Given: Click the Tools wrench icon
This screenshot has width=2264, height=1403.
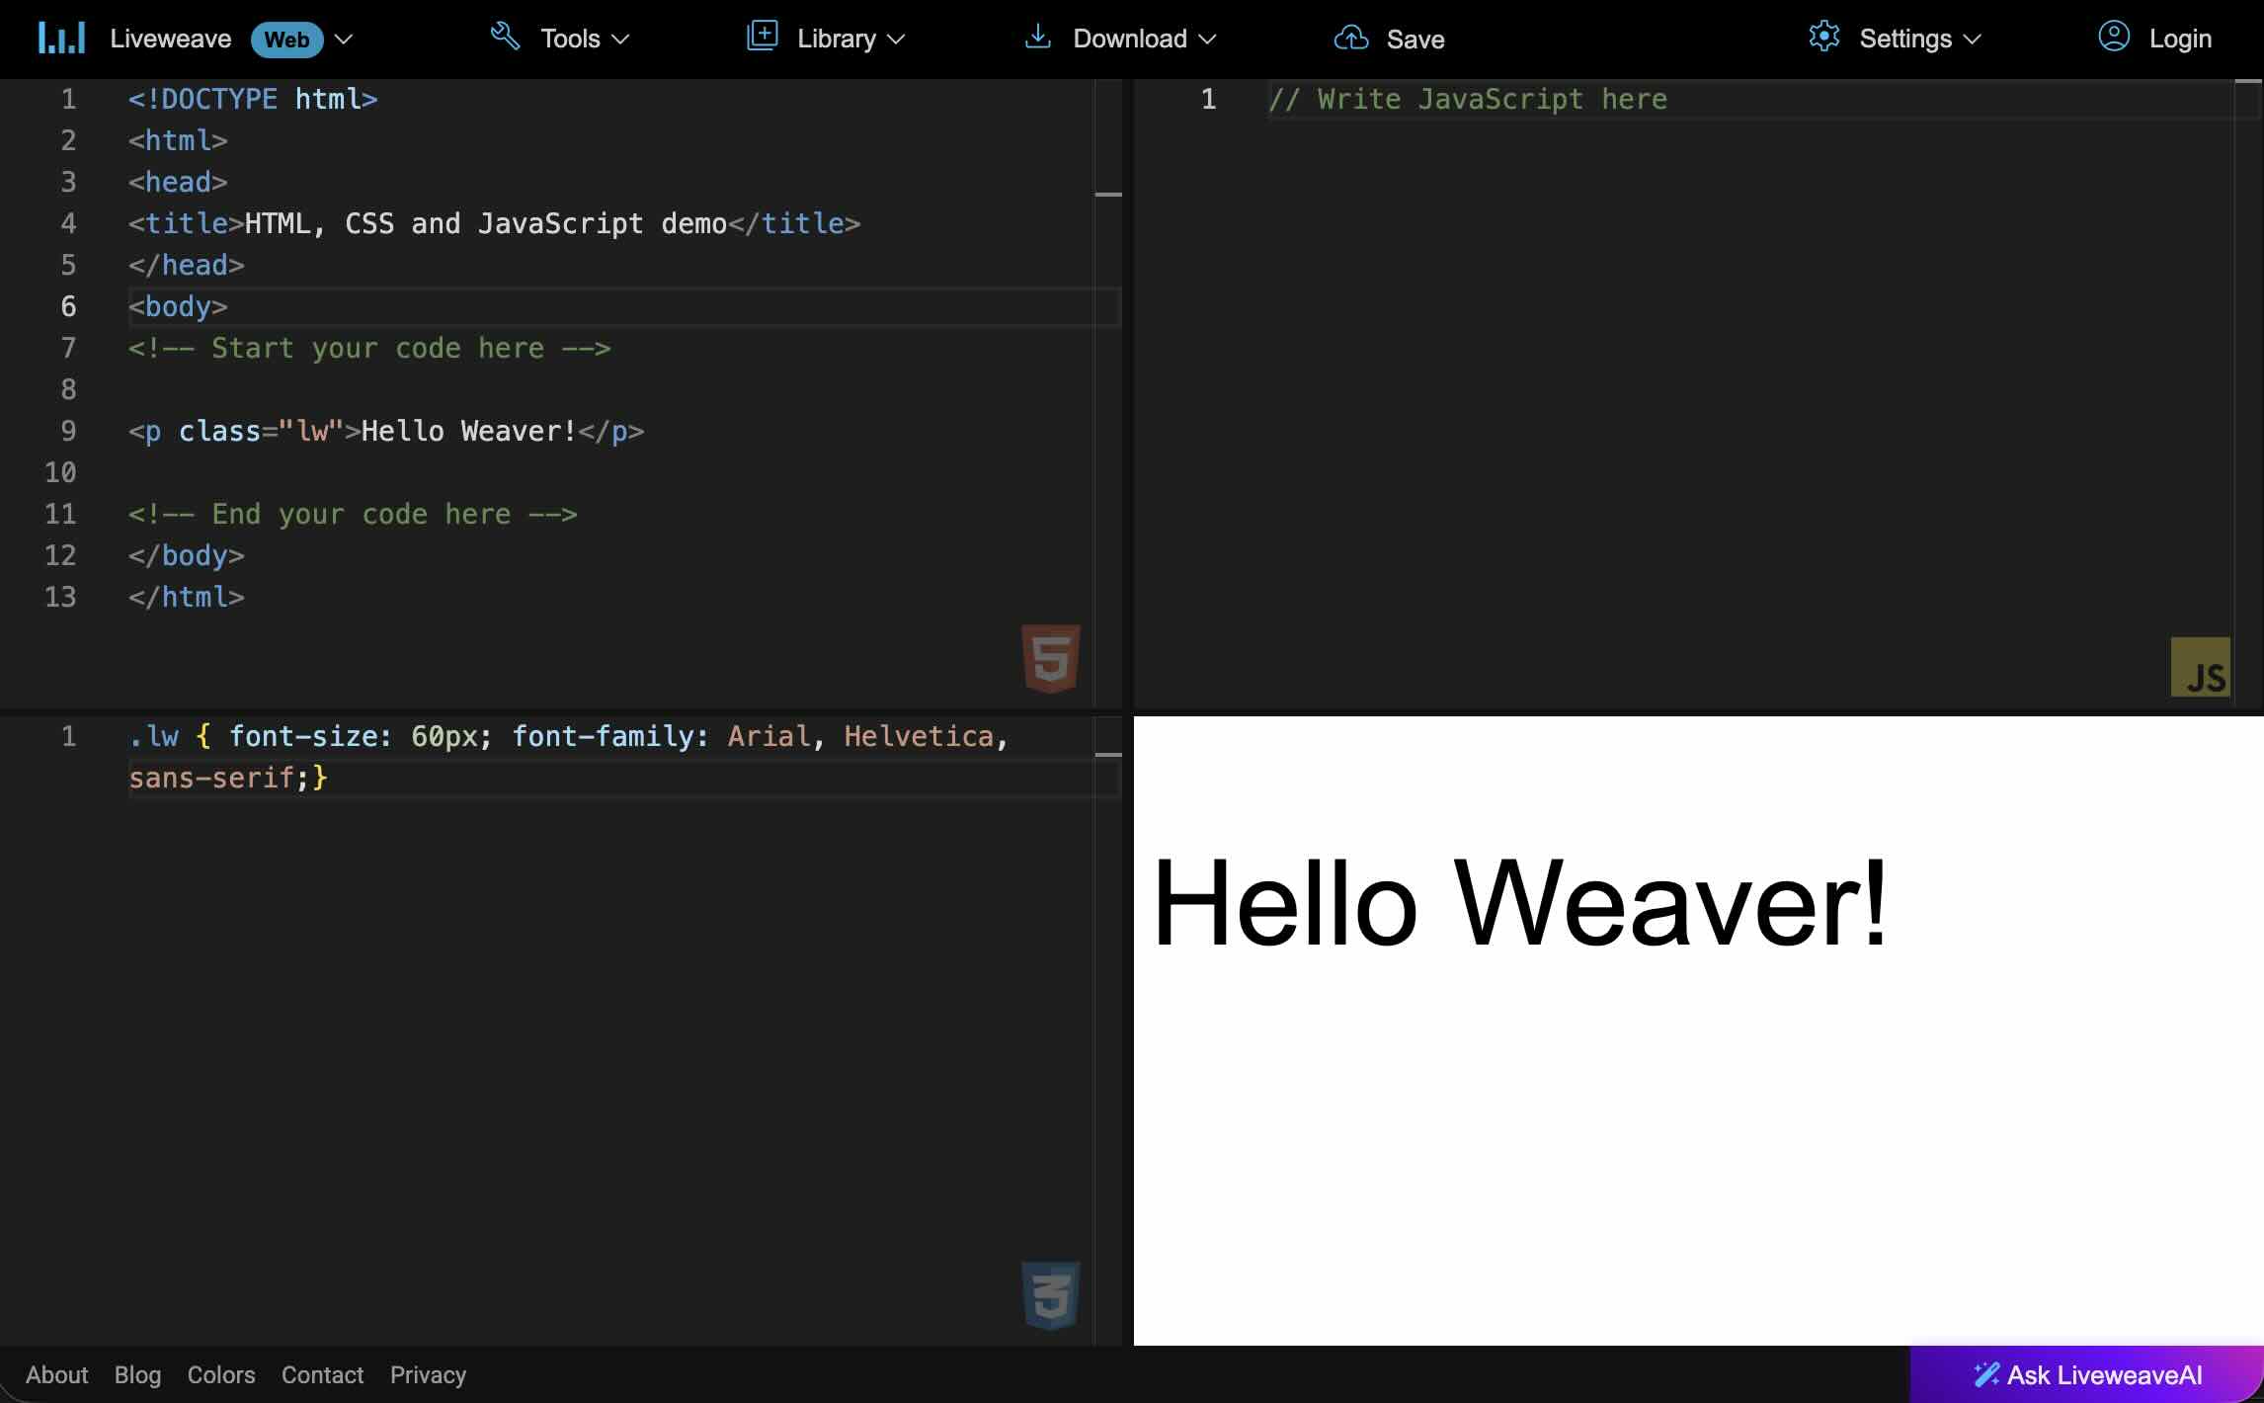Looking at the screenshot, I should (x=505, y=38).
